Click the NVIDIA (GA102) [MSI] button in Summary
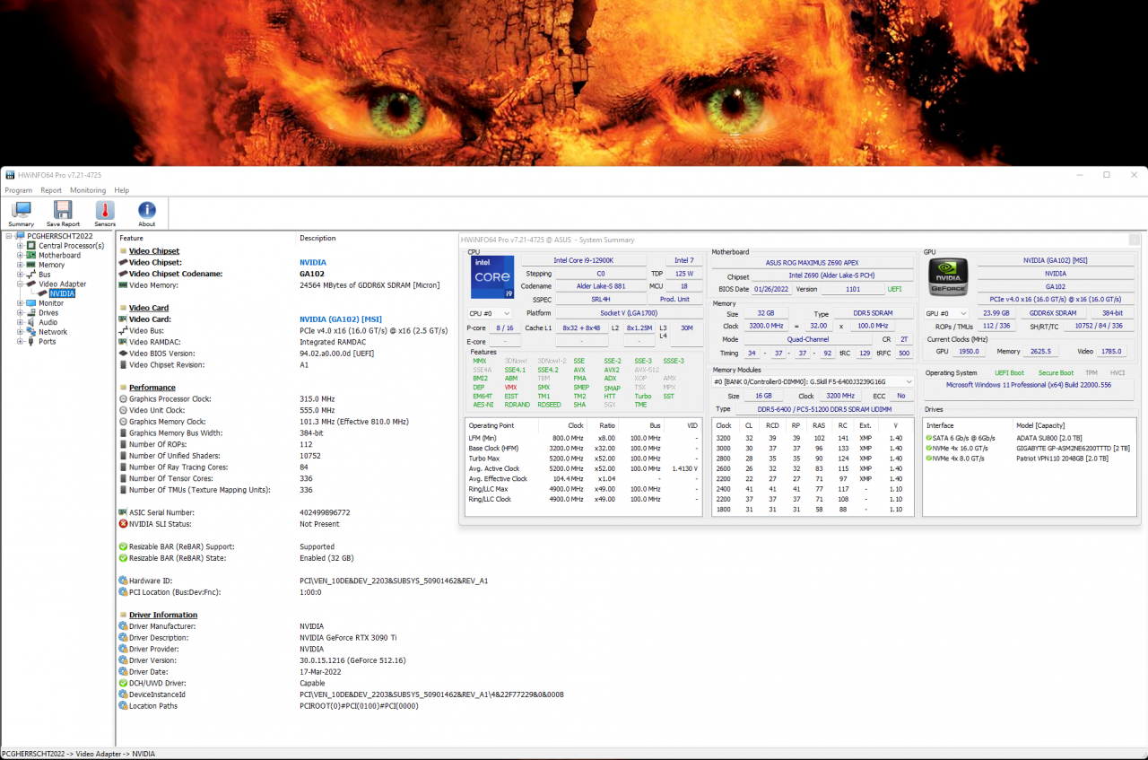 click(1054, 260)
